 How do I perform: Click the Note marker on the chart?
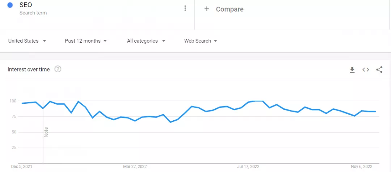[x=46, y=132]
